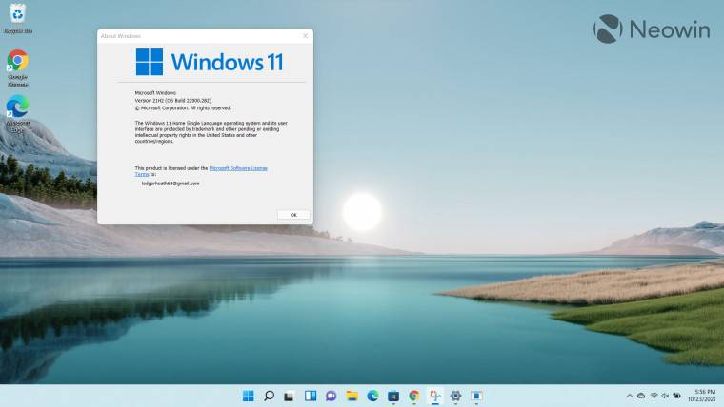Click the OneDrive cloud tray icon
Screen dimensions: 724x407
[641, 396]
